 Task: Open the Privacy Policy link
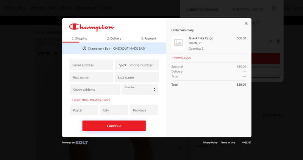click(x=210, y=143)
